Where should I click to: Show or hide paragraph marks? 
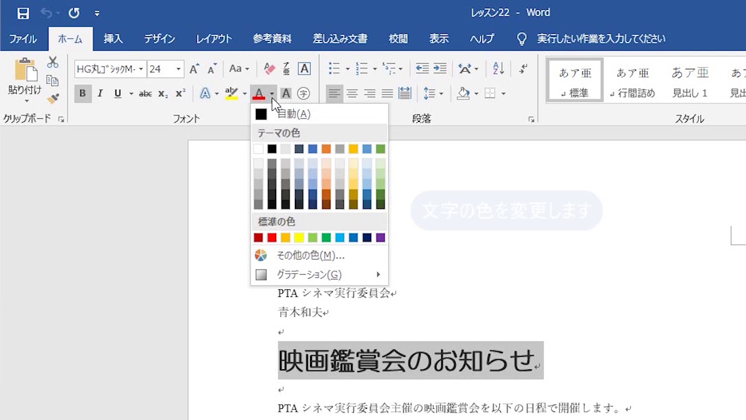(524, 69)
